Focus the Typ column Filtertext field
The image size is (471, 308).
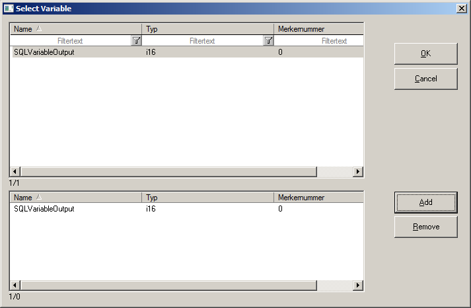(x=202, y=41)
